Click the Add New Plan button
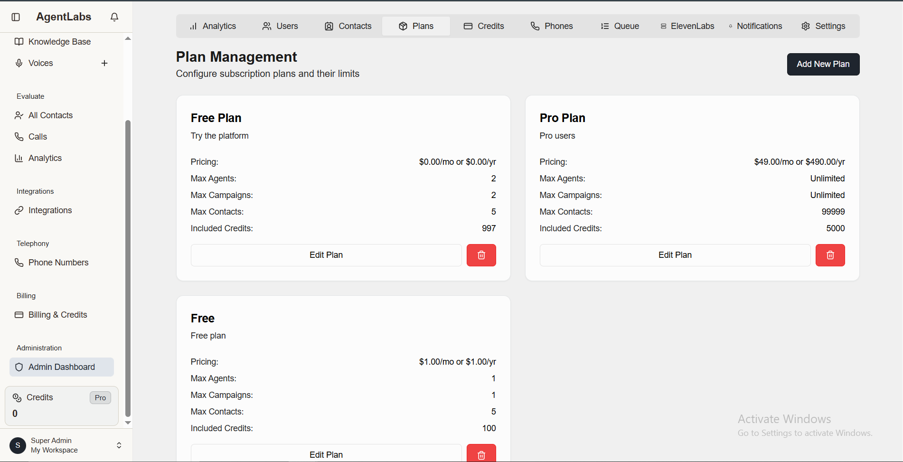This screenshot has height=462, width=903. pyautogui.click(x=823, y=64)
